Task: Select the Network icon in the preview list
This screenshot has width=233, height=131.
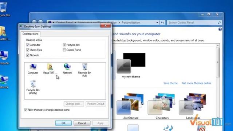Action: coord(67,69)
